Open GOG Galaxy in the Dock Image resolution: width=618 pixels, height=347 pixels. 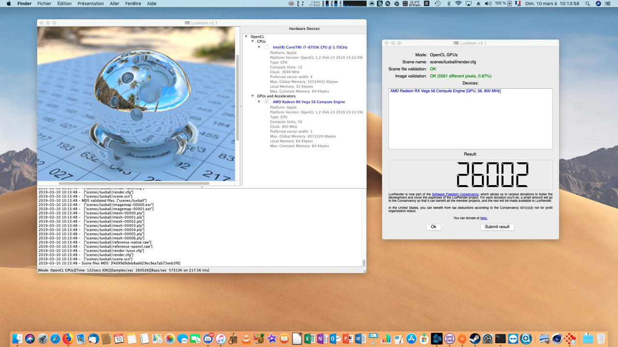click(449, 339)
